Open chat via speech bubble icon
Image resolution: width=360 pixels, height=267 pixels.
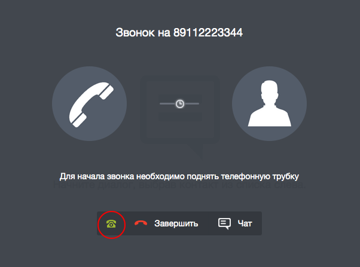point(224,223)
